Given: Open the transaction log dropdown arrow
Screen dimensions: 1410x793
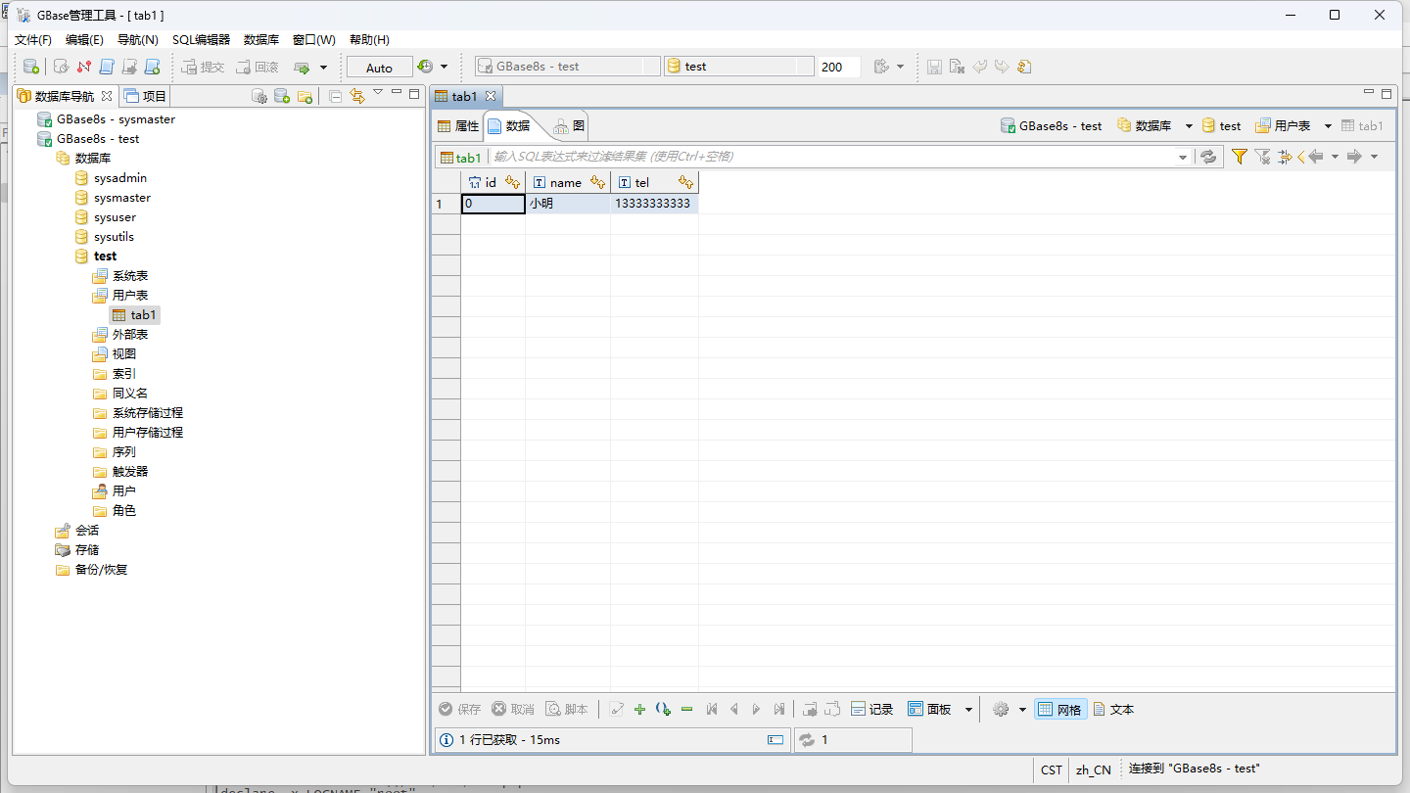Looking at the screenshot, I should tap(444, 67).
